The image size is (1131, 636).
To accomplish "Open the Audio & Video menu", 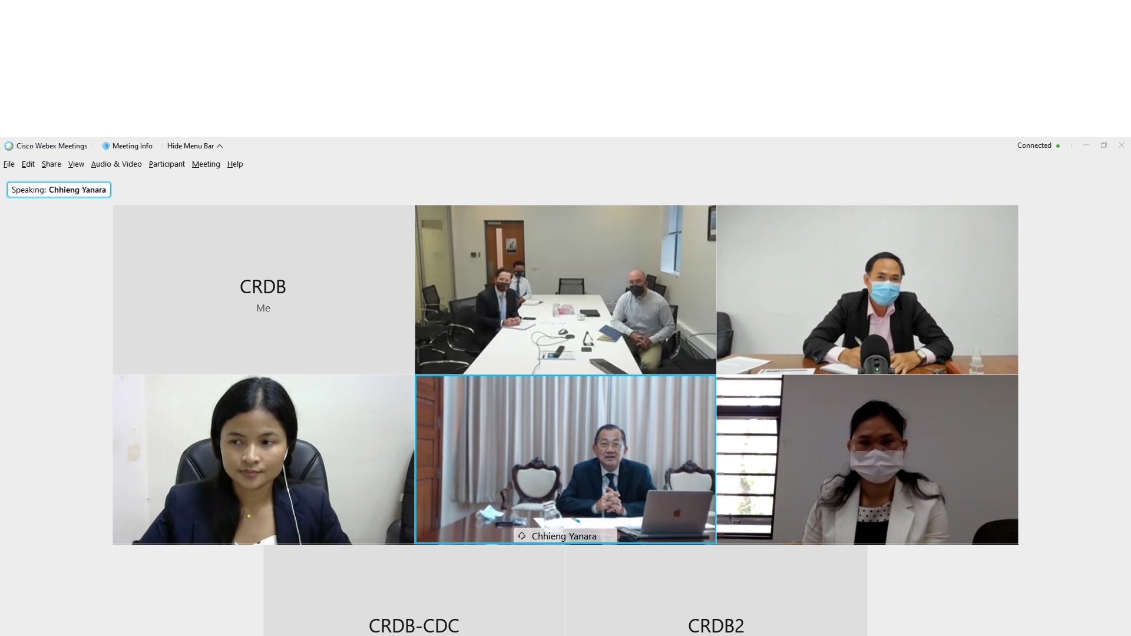I will coord(117,164).
